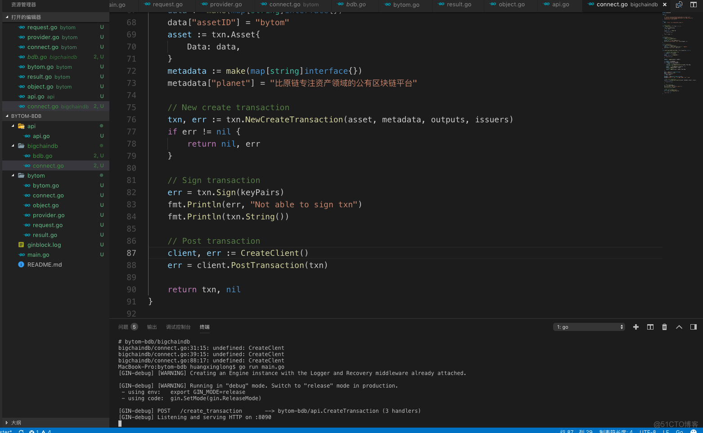Image resolution: width=703 pixels, height=433 pixels.
Task: Select api.go api in open editors
Action: [56, 97]
